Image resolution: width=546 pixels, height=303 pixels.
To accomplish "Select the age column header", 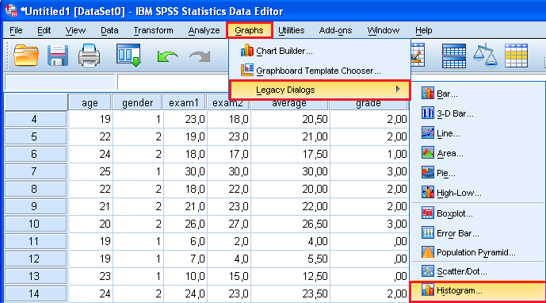I will pyautogui.click(x=90, y=102).
